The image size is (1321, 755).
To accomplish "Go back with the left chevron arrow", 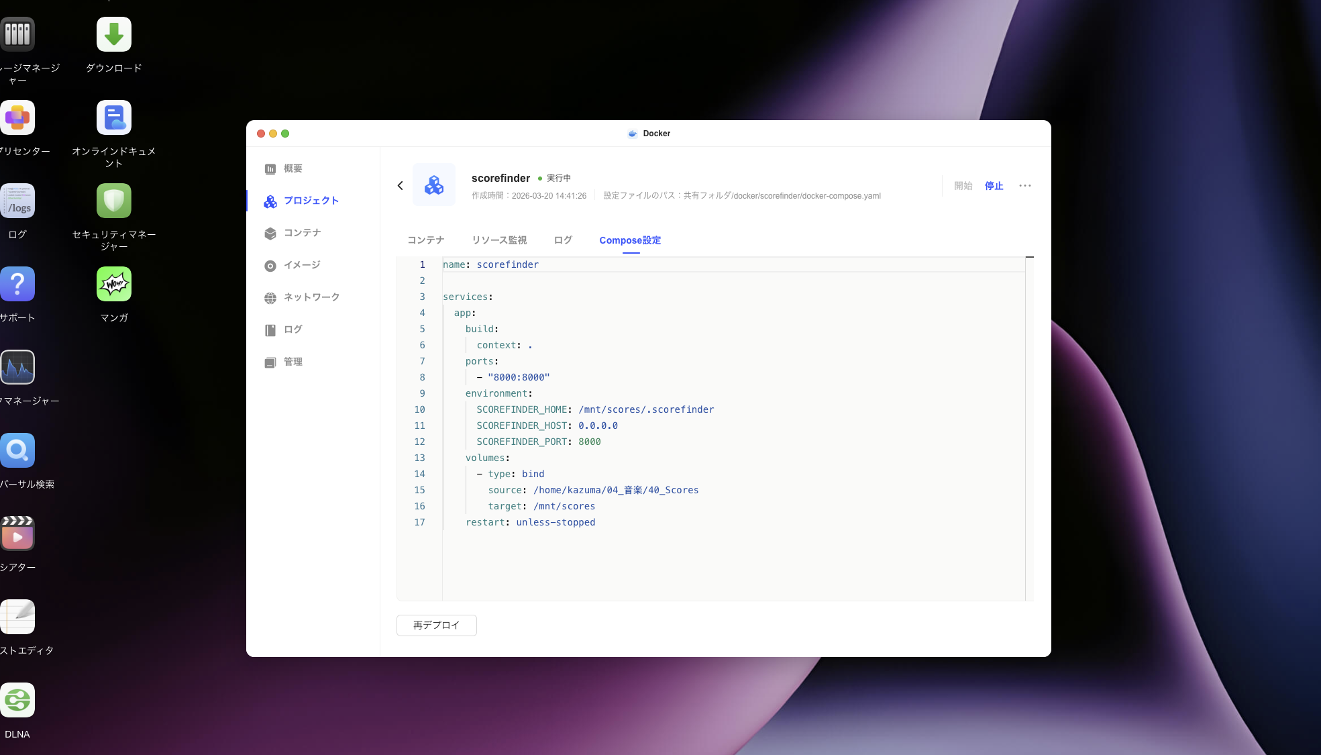I will click(401, 186).
